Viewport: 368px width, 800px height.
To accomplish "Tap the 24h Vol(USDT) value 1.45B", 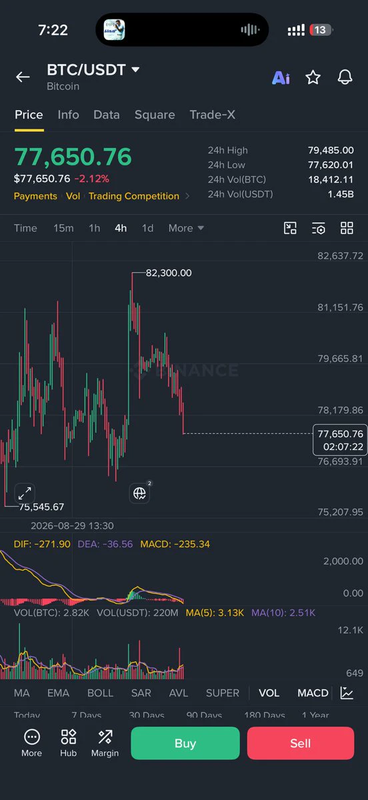I will (x=340, y=194).
